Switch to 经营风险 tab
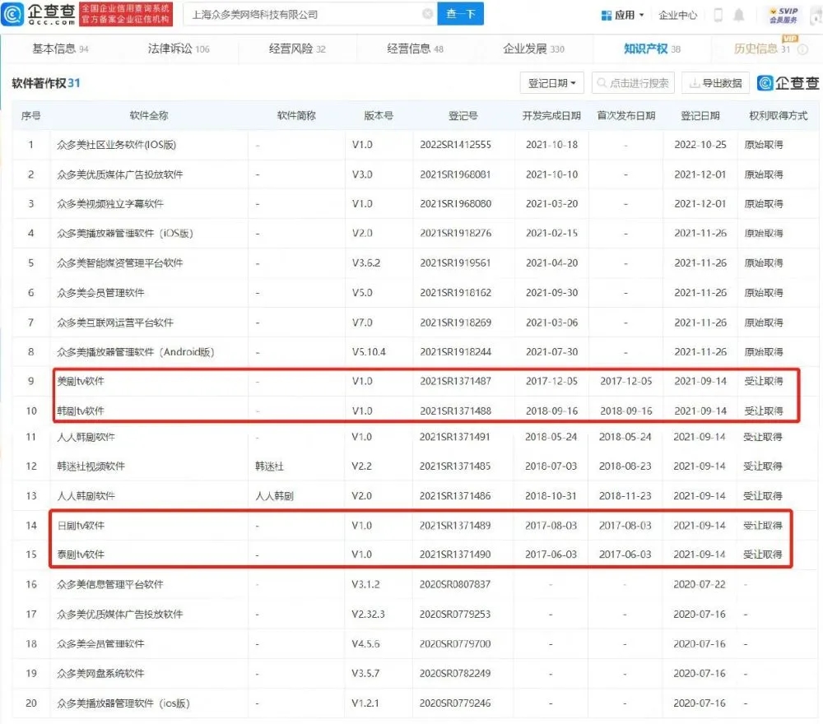 [297, 49]
